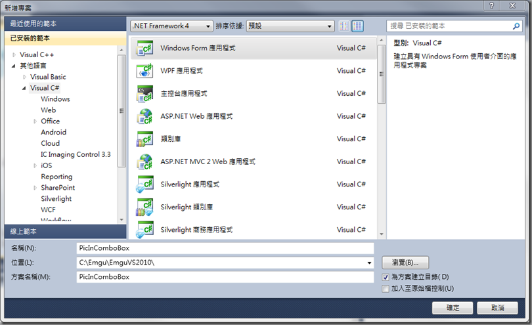
Task: Select the Android category in the tree
Action: coord(54,133)
